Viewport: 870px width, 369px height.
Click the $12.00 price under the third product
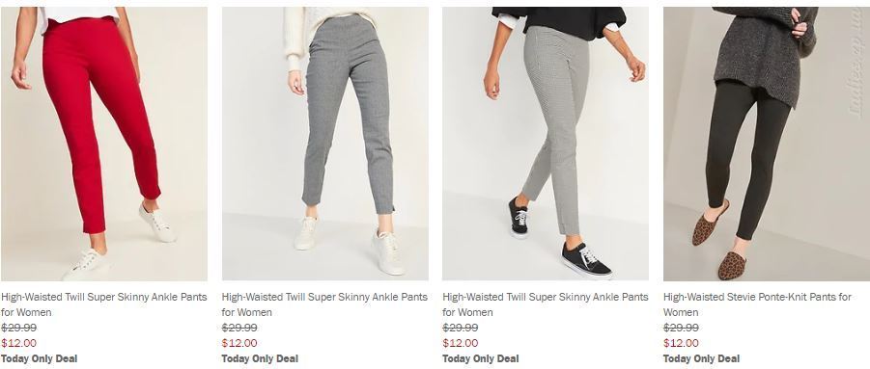click(461, 343)
